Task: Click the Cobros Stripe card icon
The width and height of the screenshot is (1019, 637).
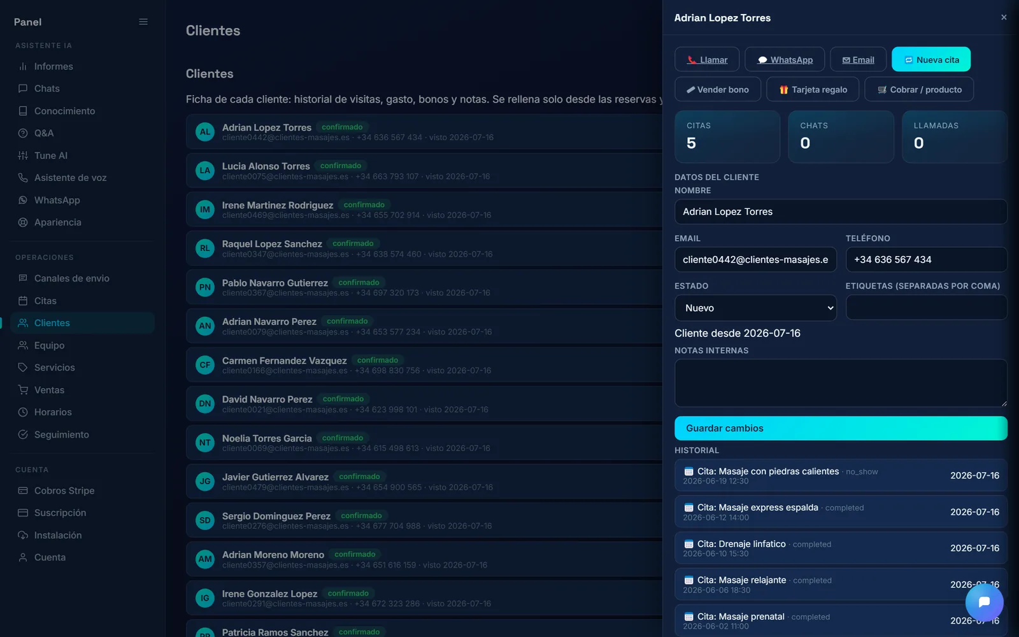Action: (23, 490)
